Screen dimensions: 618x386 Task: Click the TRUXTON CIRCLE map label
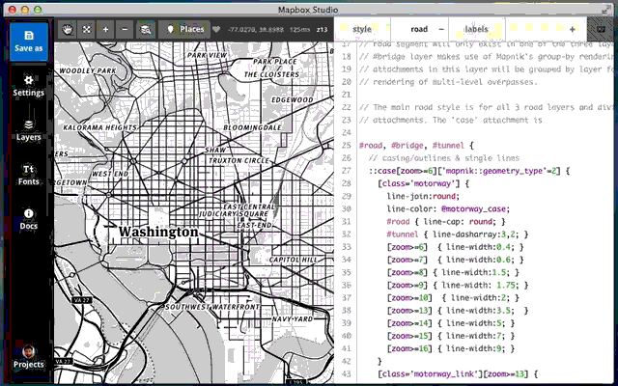click(239, 161)
